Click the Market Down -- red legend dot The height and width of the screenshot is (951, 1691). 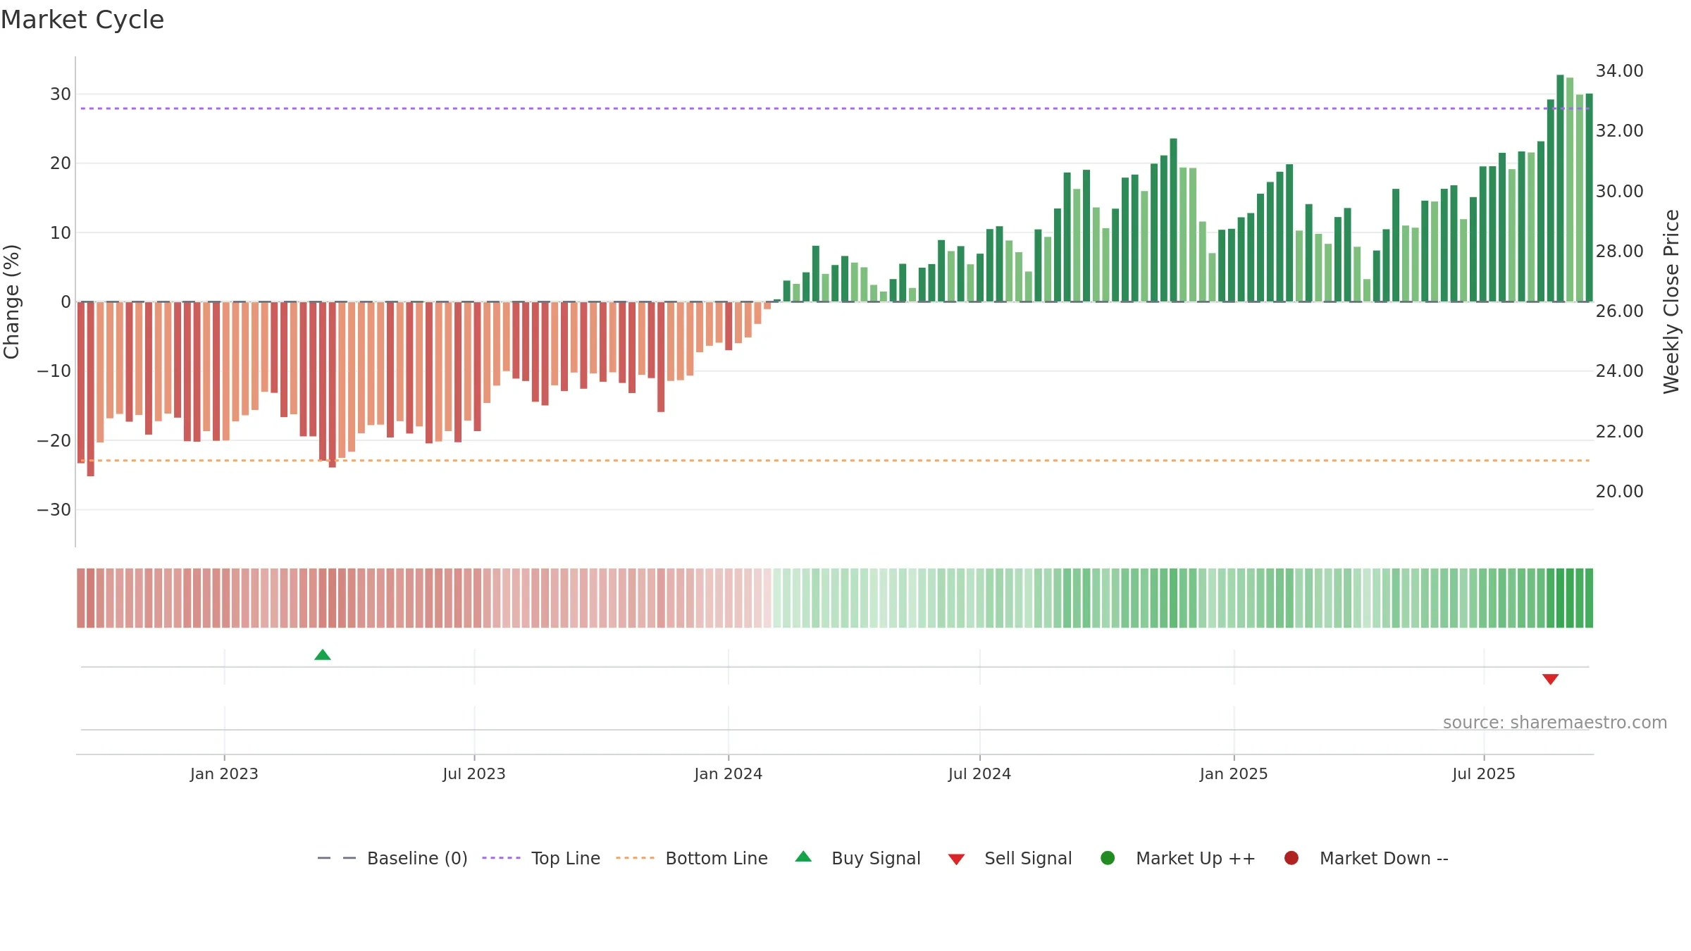pyautogui.click(x=1292, y=858)
